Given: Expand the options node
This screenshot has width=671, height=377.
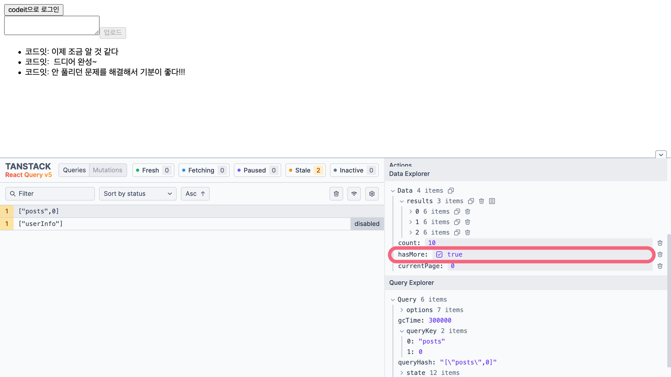Looking at the screenshot, I should pyautogui.click(x=402, y=310).
